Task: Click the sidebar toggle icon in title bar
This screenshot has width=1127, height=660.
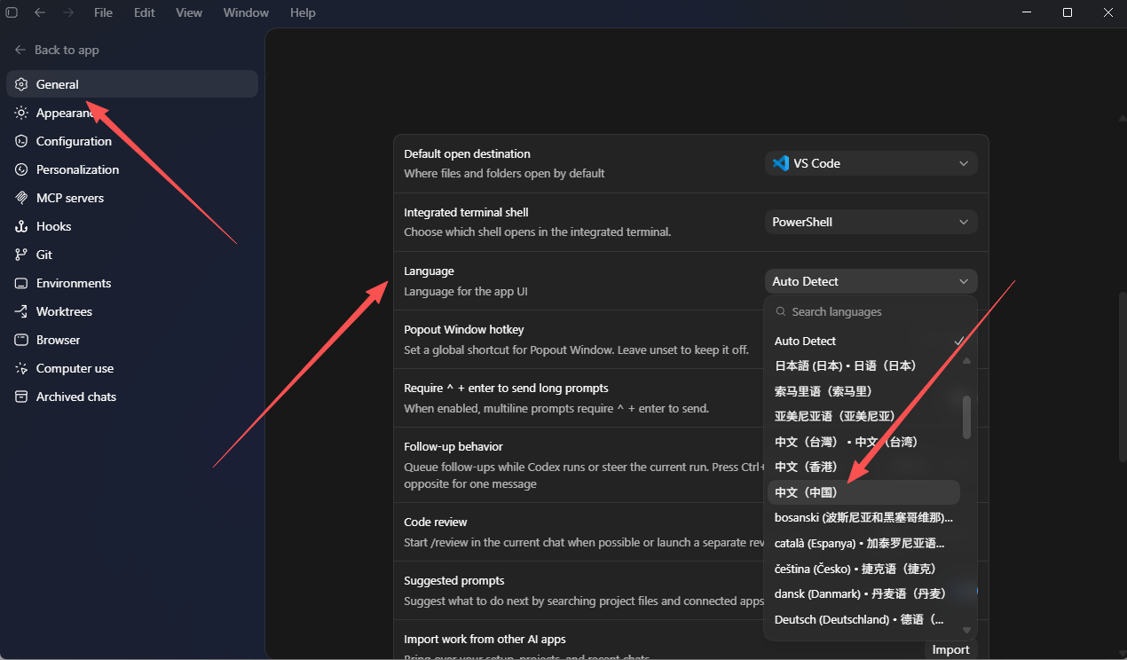Action: coord(12,12)
